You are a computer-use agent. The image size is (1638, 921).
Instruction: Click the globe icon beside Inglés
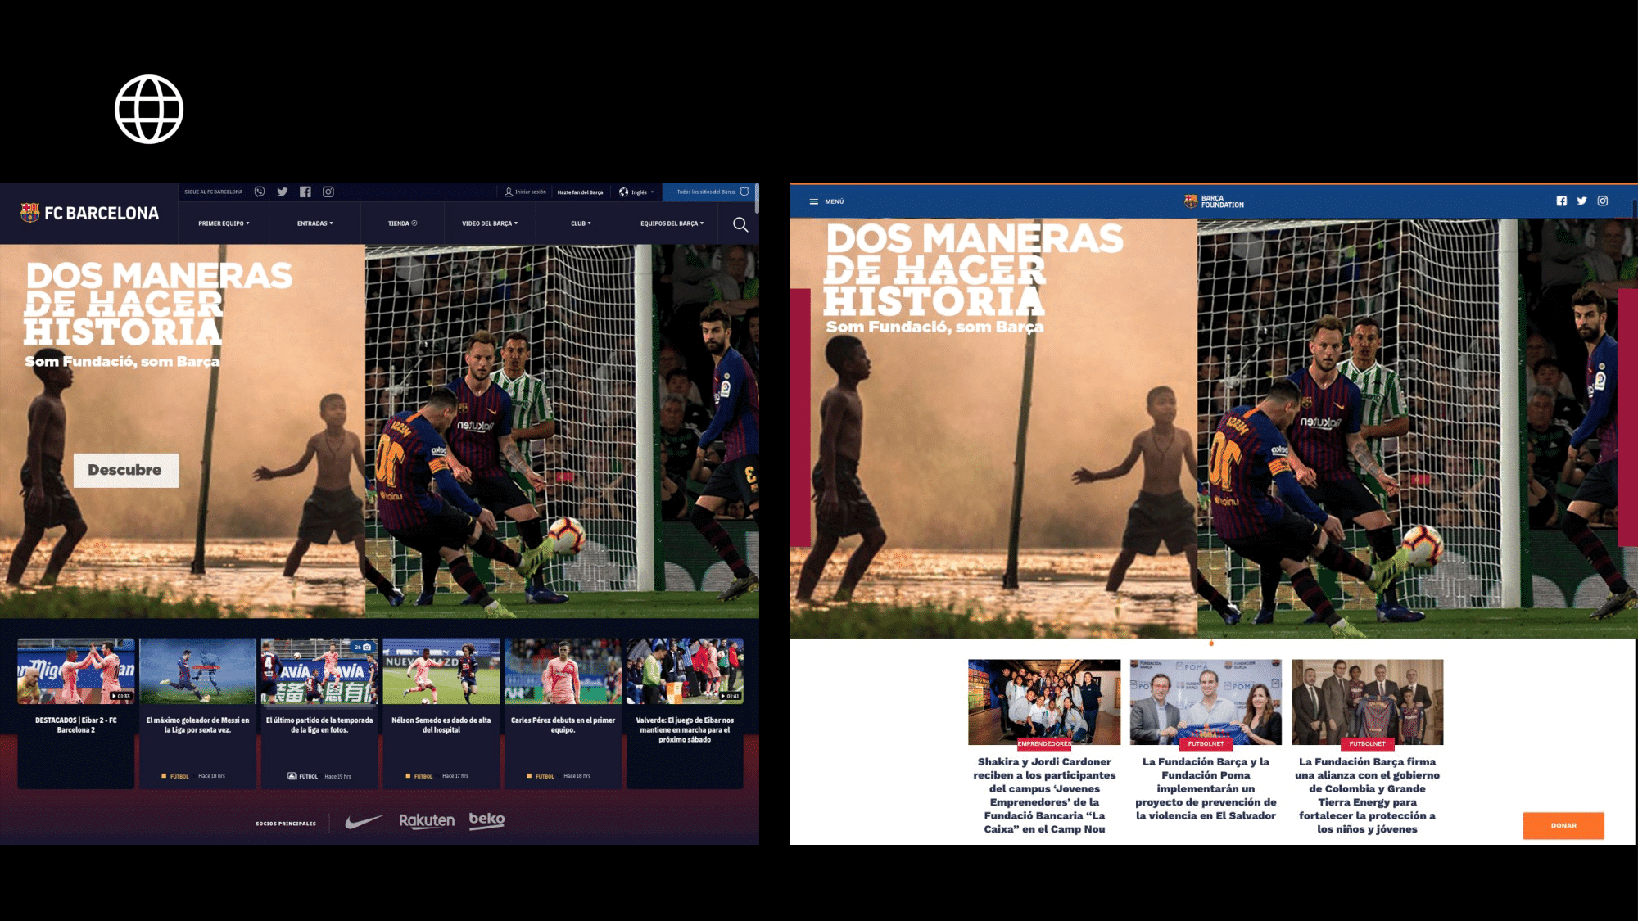click(624, 192)
